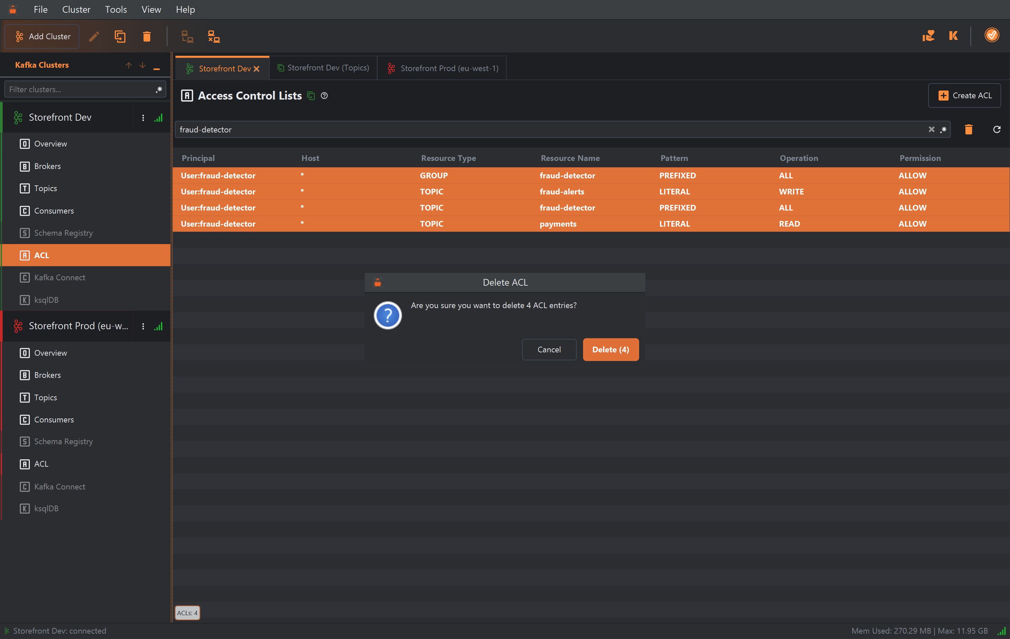Viewport: 1010px width, 639px height.
Task: Click help icon next to Access Control Lists
Action: click(324, 96)
